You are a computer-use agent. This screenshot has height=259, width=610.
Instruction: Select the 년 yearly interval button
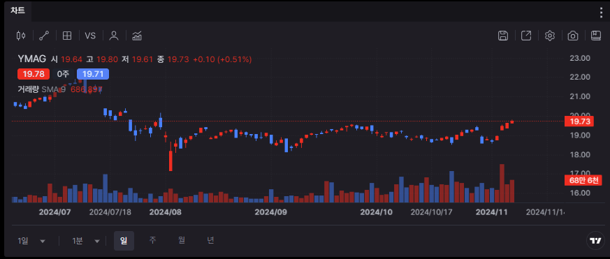pos(210,240)
